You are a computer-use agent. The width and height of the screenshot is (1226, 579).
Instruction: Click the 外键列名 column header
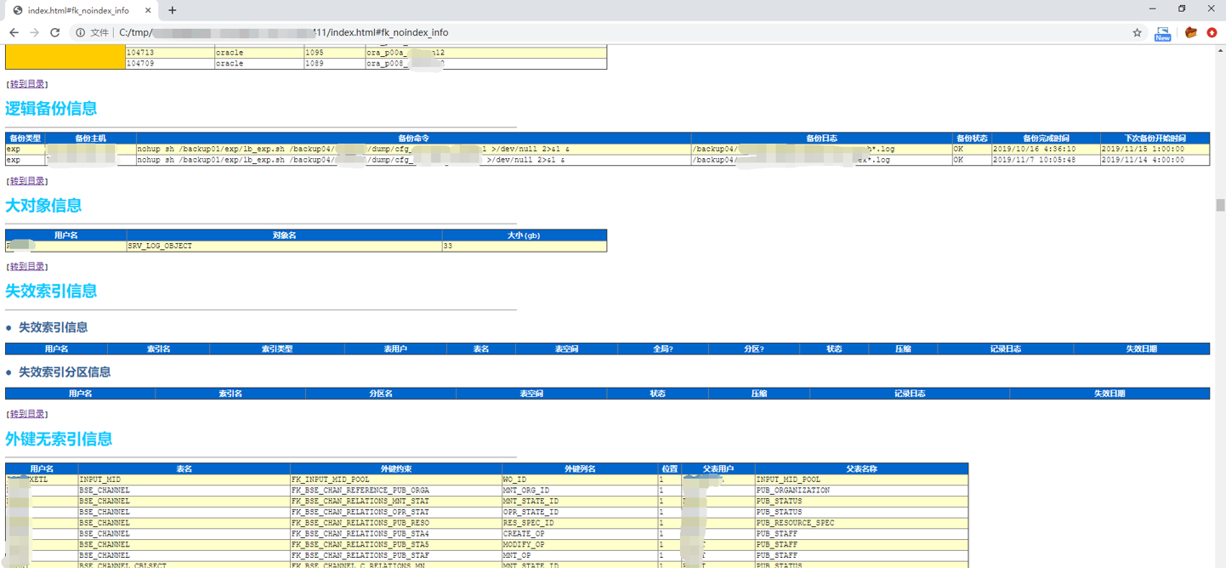[580, 469]
